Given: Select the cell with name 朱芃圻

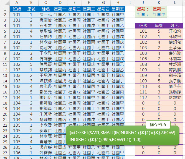Looking at the screenshot, I should pos(46,114).
